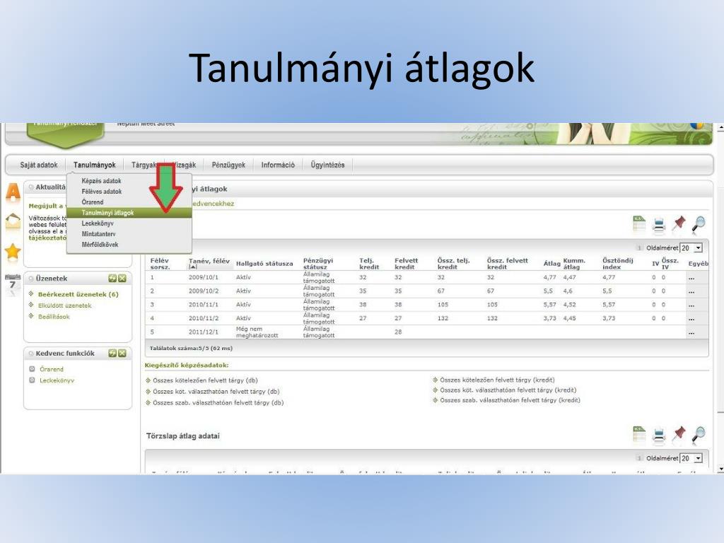The width and height of the screenshot is (724, 543).
Task: Open Beérkezett üzenetek (6) link
Action: tap(78, 294)
